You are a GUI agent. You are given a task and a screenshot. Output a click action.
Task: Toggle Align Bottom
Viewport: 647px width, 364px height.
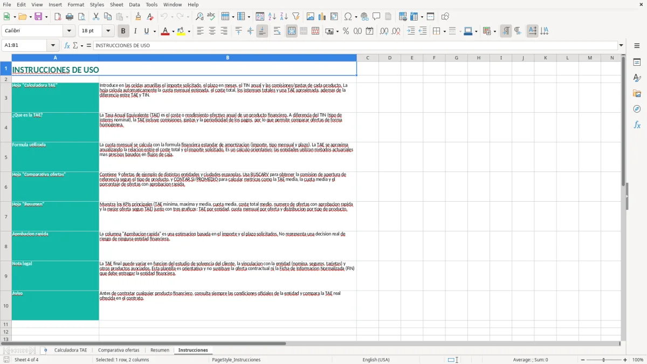(x=262, y=31)
